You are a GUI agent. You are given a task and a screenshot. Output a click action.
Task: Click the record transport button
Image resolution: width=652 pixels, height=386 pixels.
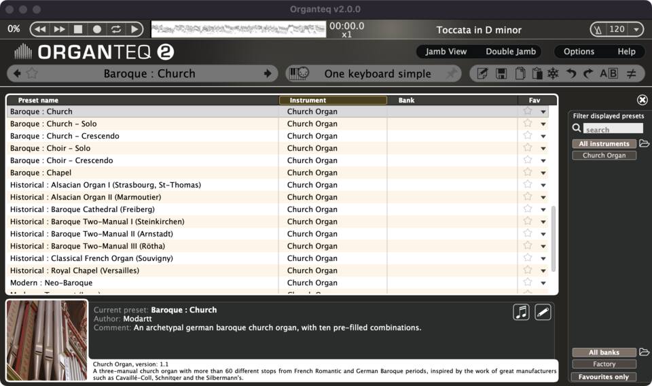(x=97, y=29)
